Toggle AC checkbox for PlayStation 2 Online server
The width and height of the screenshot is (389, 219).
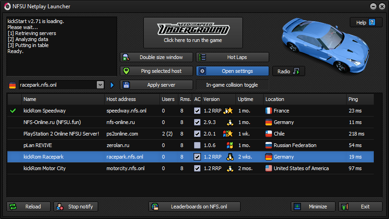197,134
